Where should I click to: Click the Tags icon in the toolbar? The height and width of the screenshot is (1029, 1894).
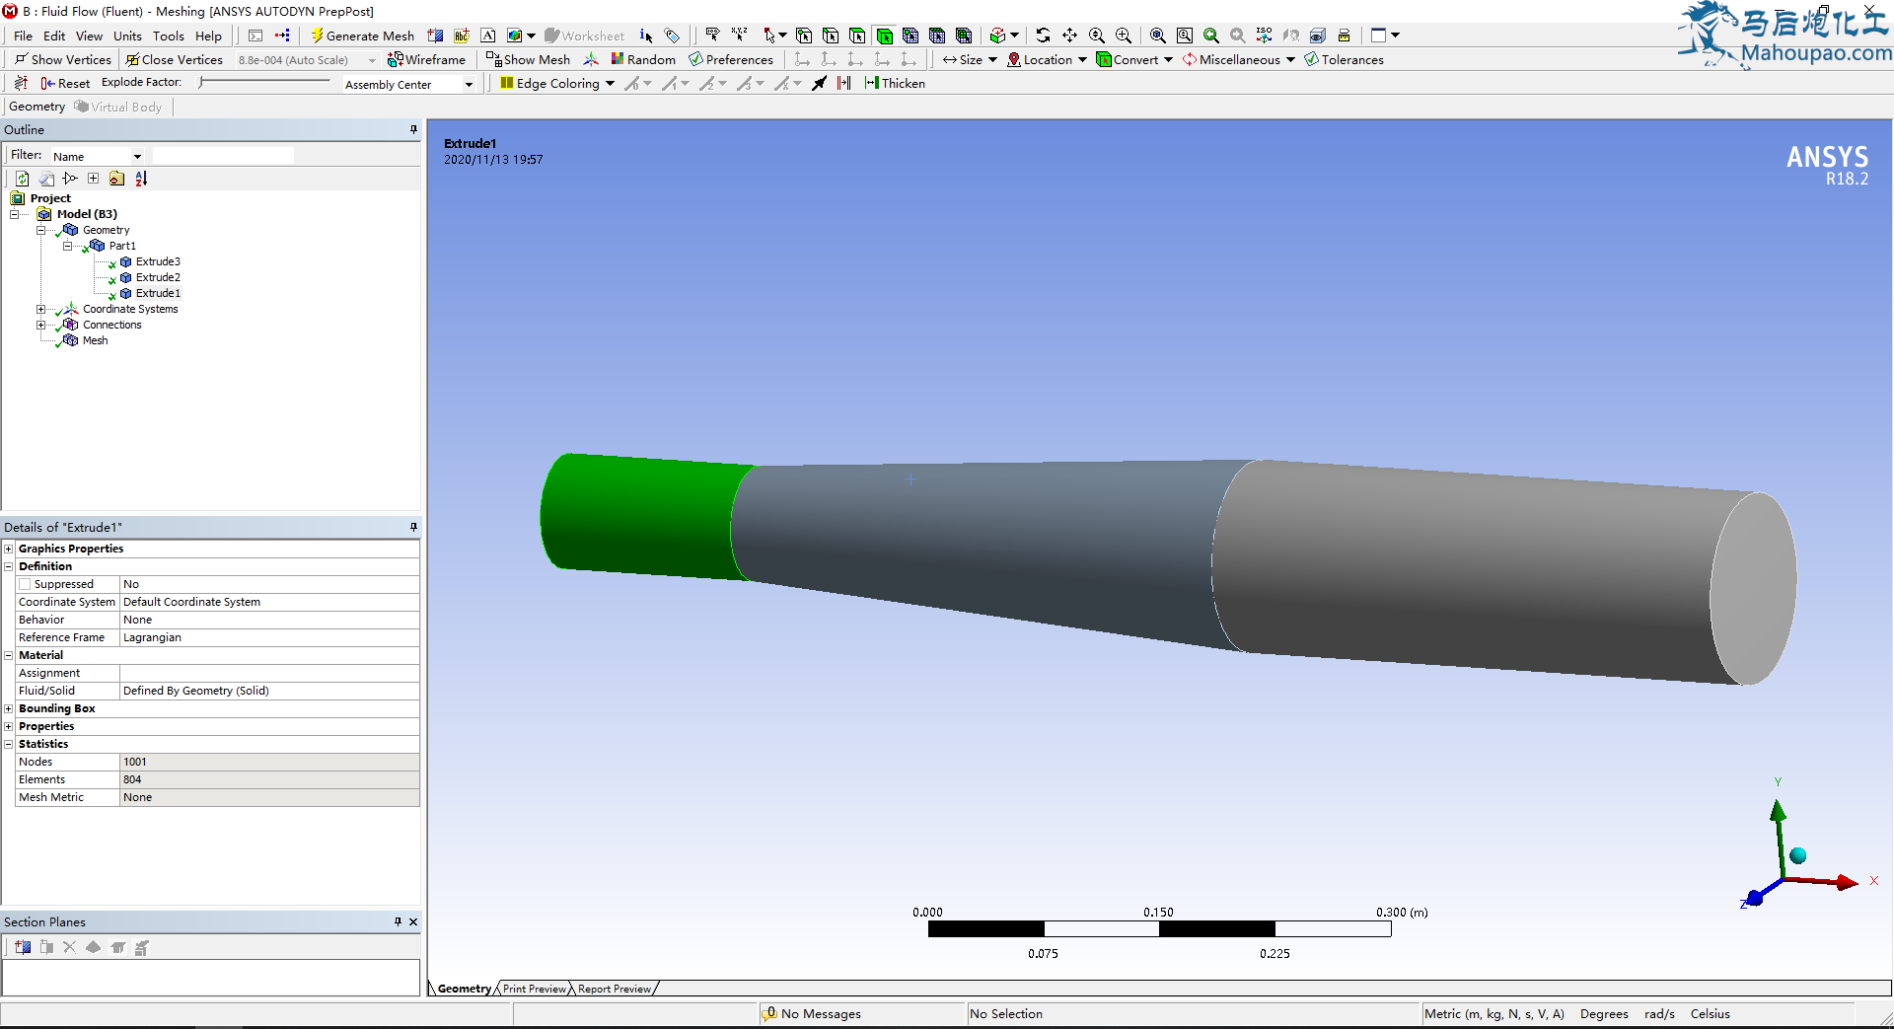672,36
